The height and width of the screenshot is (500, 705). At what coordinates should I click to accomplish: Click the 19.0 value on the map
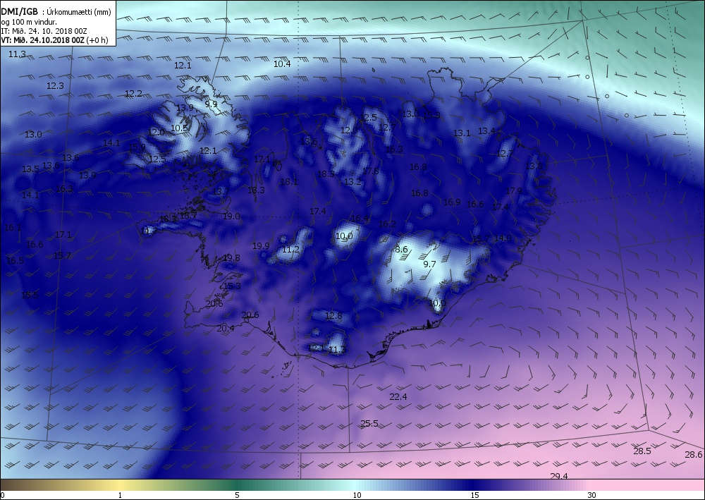click(x=231, y=217)
